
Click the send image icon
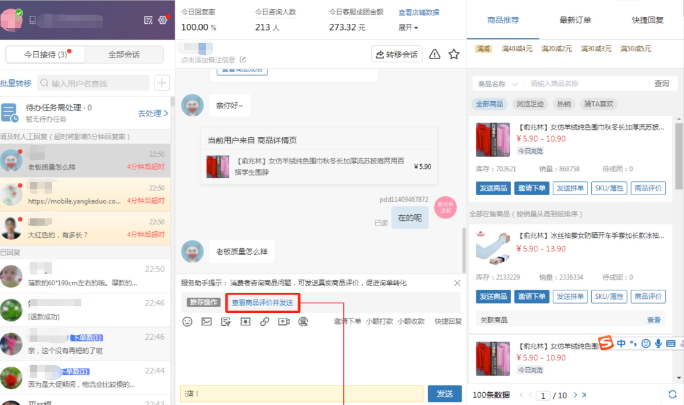206,321
